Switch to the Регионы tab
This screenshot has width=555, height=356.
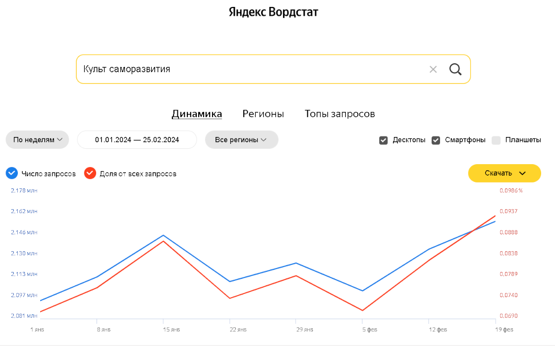pyautogui.click(x=263, y=114)
